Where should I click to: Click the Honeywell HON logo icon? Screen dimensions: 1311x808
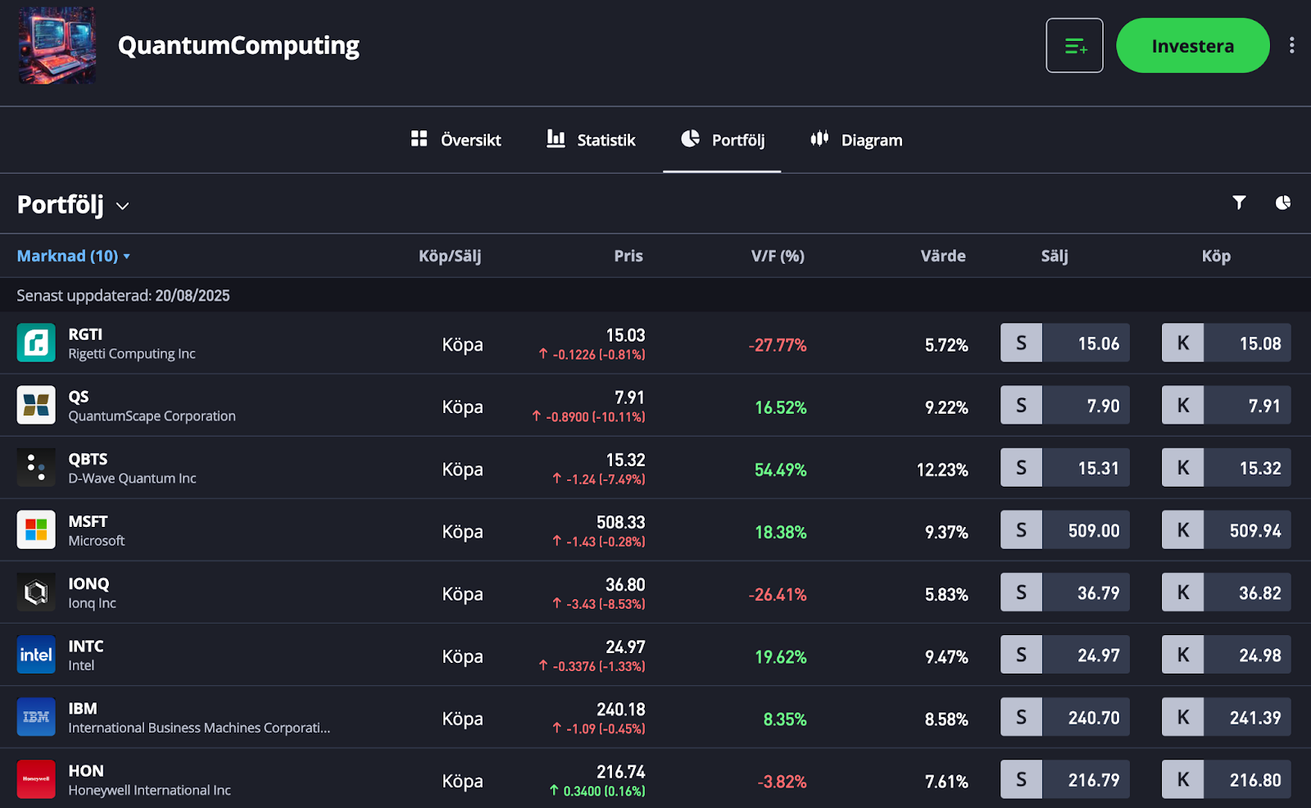(x=36, y=779)
